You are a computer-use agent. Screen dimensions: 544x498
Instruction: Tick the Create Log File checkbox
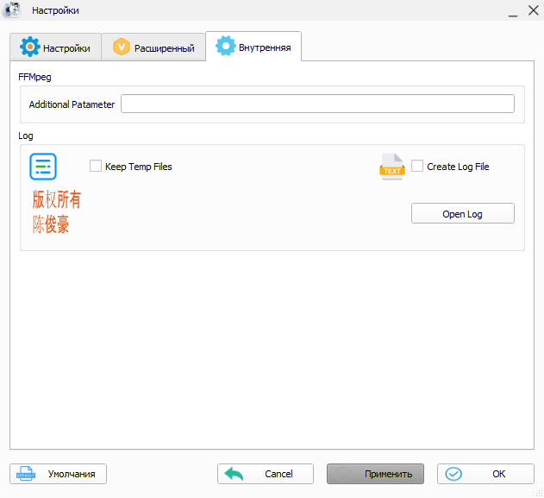tap(417, 166)
